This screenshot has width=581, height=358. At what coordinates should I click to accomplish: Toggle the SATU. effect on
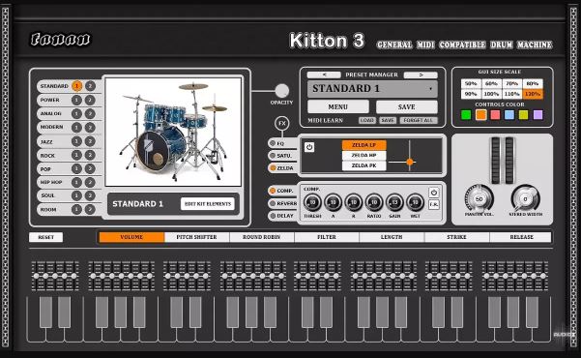point(273,156)
